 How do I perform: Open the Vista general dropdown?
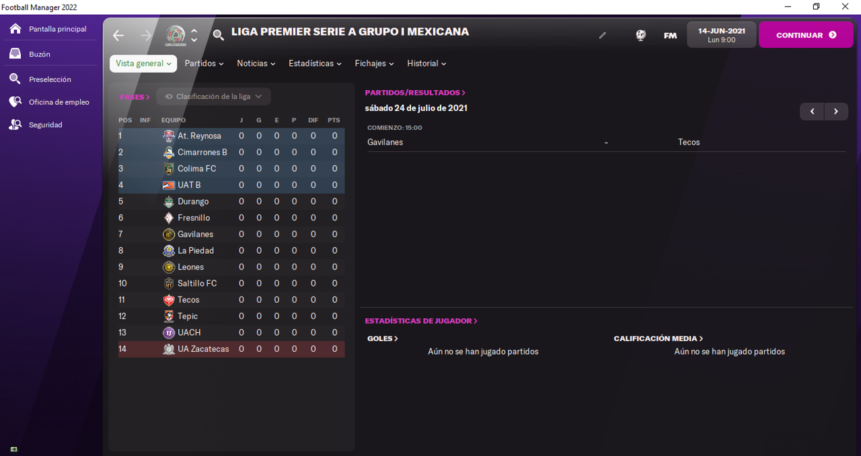tap(143, 63)
